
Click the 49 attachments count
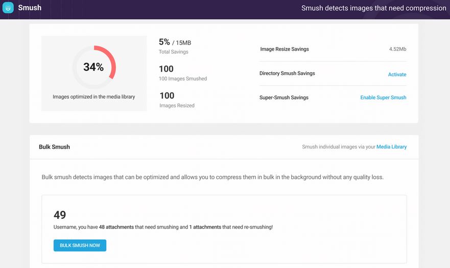[60, 215]
